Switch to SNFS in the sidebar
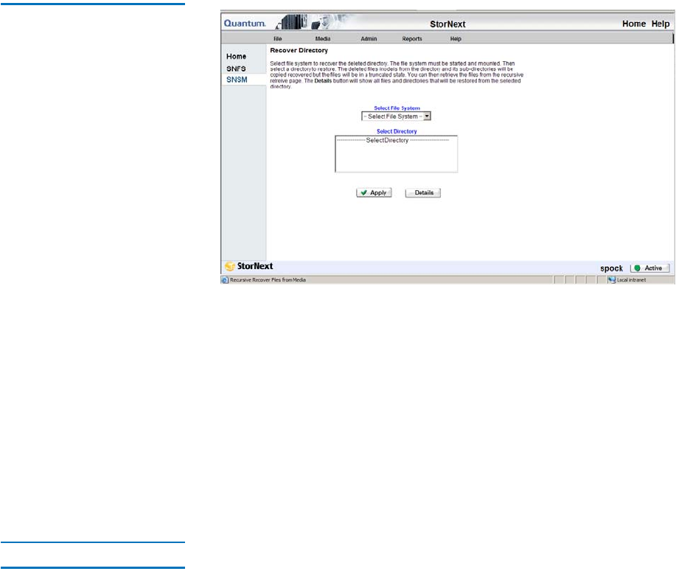Image resolution: width=690 pixels, height=574 pixels. 237,69
